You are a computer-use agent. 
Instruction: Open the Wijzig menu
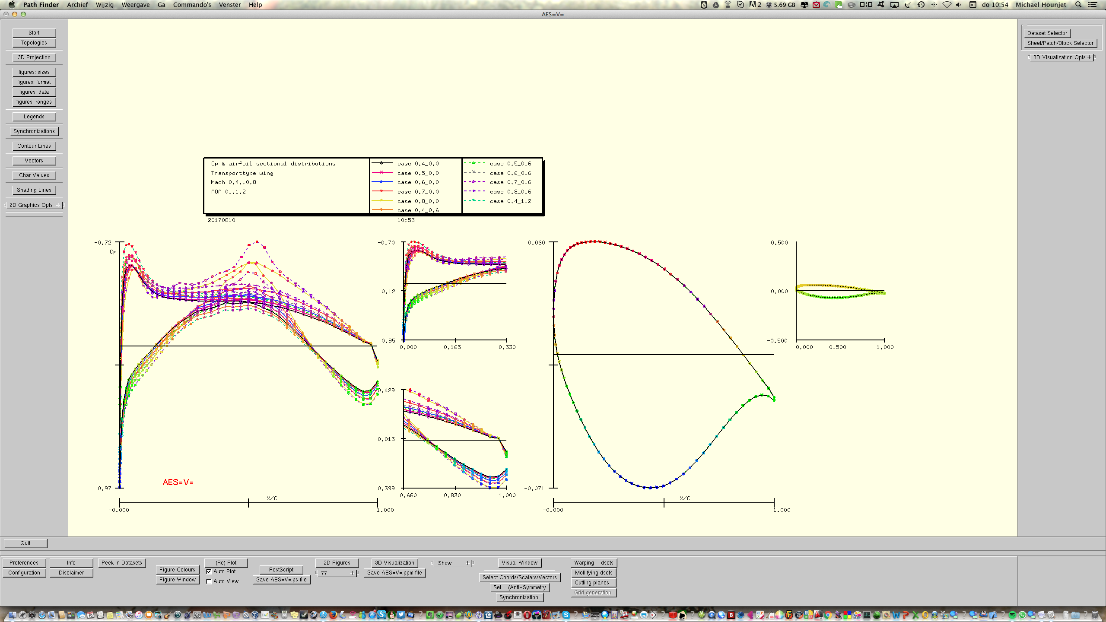[x=105, y=5]
